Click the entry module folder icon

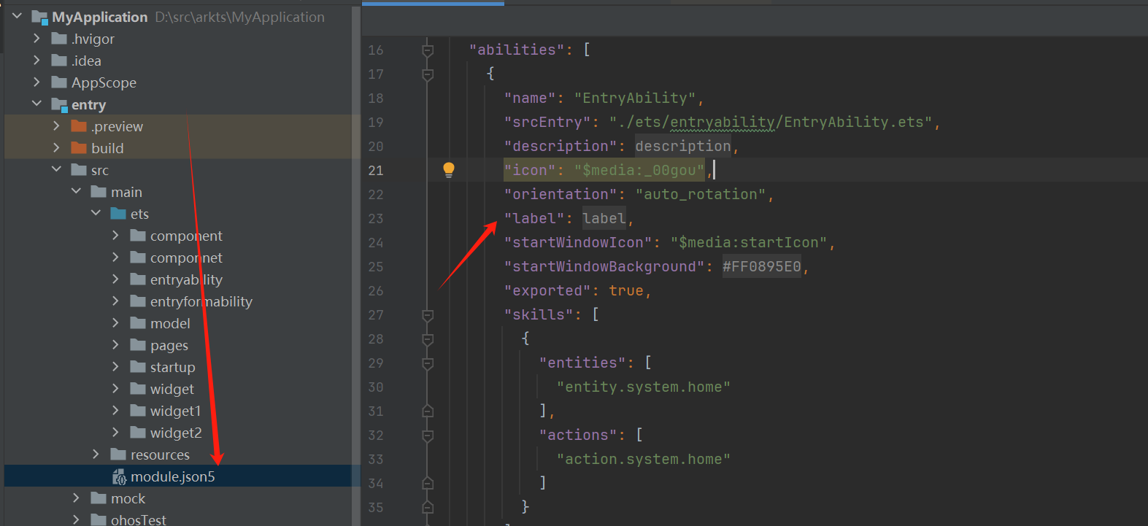pyautogui.click(x=59, y=105)
